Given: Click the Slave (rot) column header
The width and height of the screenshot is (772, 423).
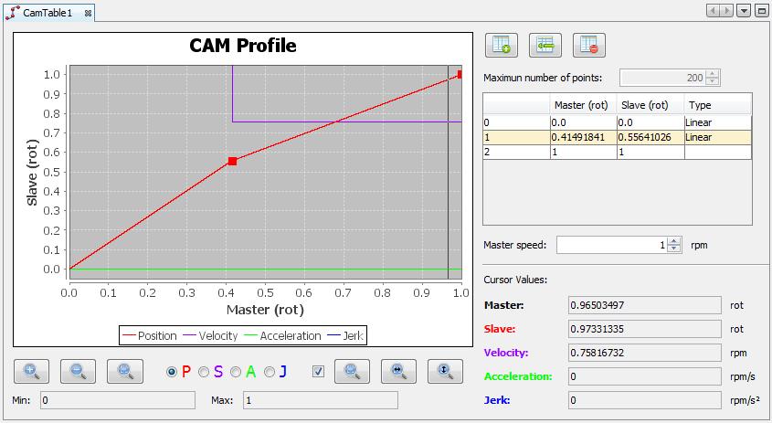Looking at the screenshot, I should [x=650, y=105].
